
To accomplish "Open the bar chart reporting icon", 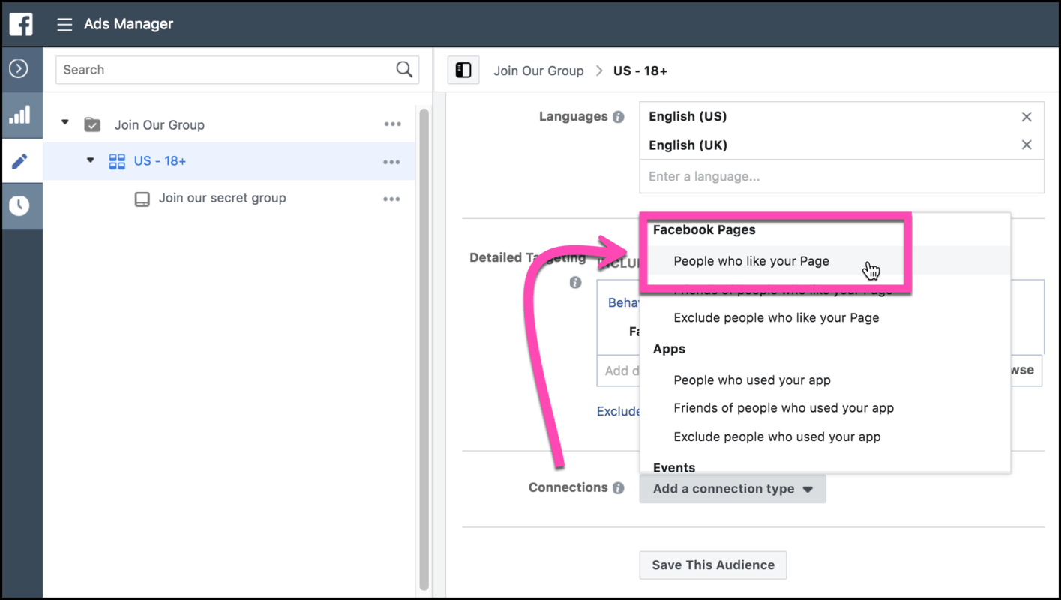I will click(19, 115).
